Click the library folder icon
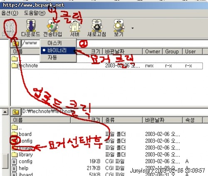The image size is (208, 176). click(15, 155)
